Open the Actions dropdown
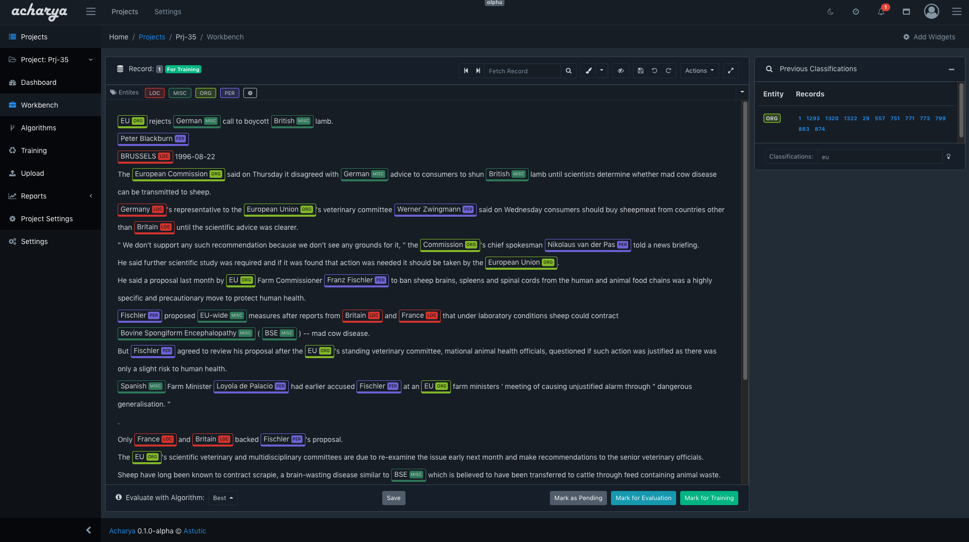 coord(699,71)
